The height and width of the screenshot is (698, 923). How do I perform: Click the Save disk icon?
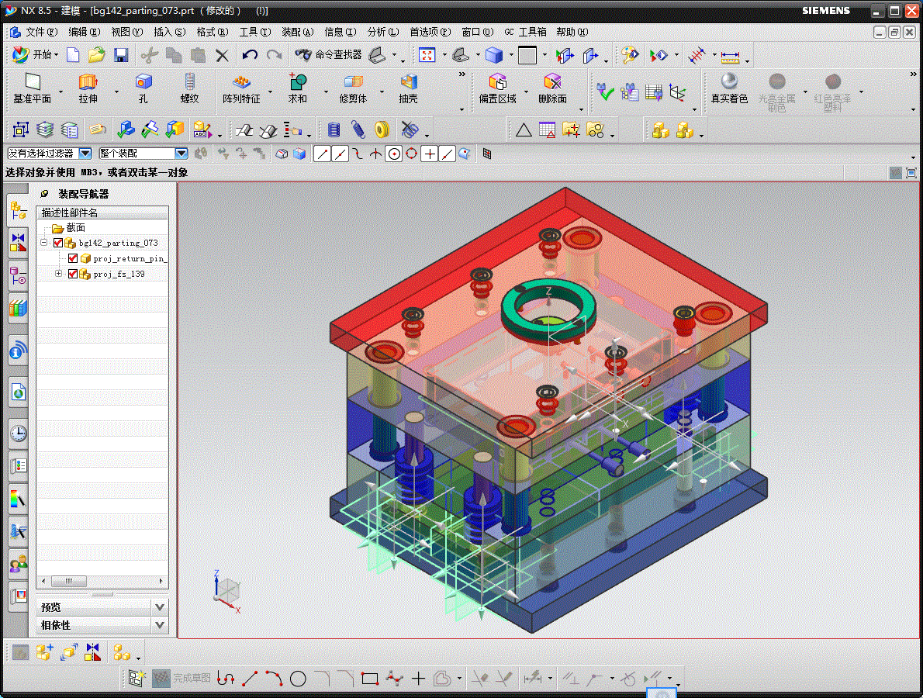point(121,55)
